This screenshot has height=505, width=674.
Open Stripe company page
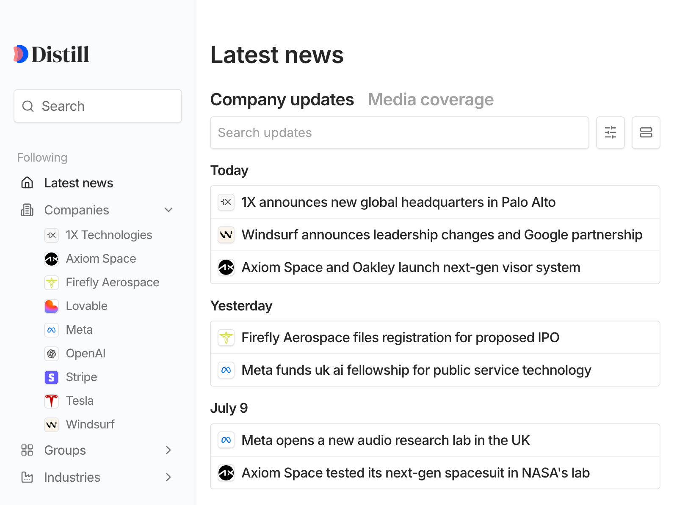tap(81, 377)
